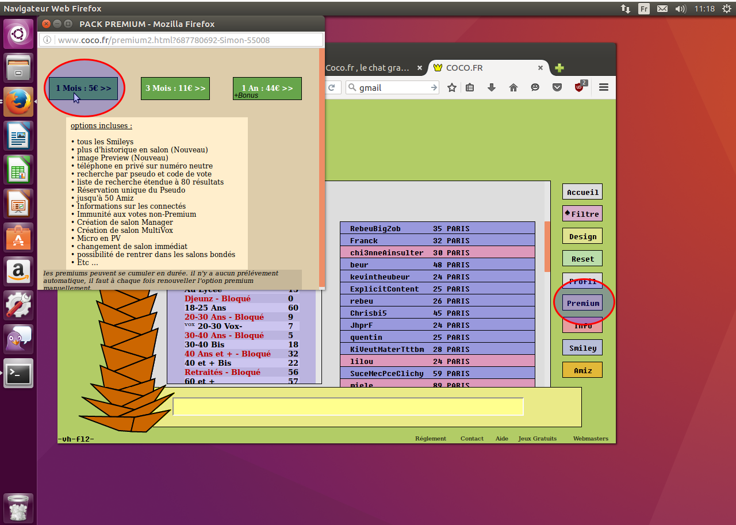Open the Règlement footer link
Screen dimensions: 736x525
point(431,438)
